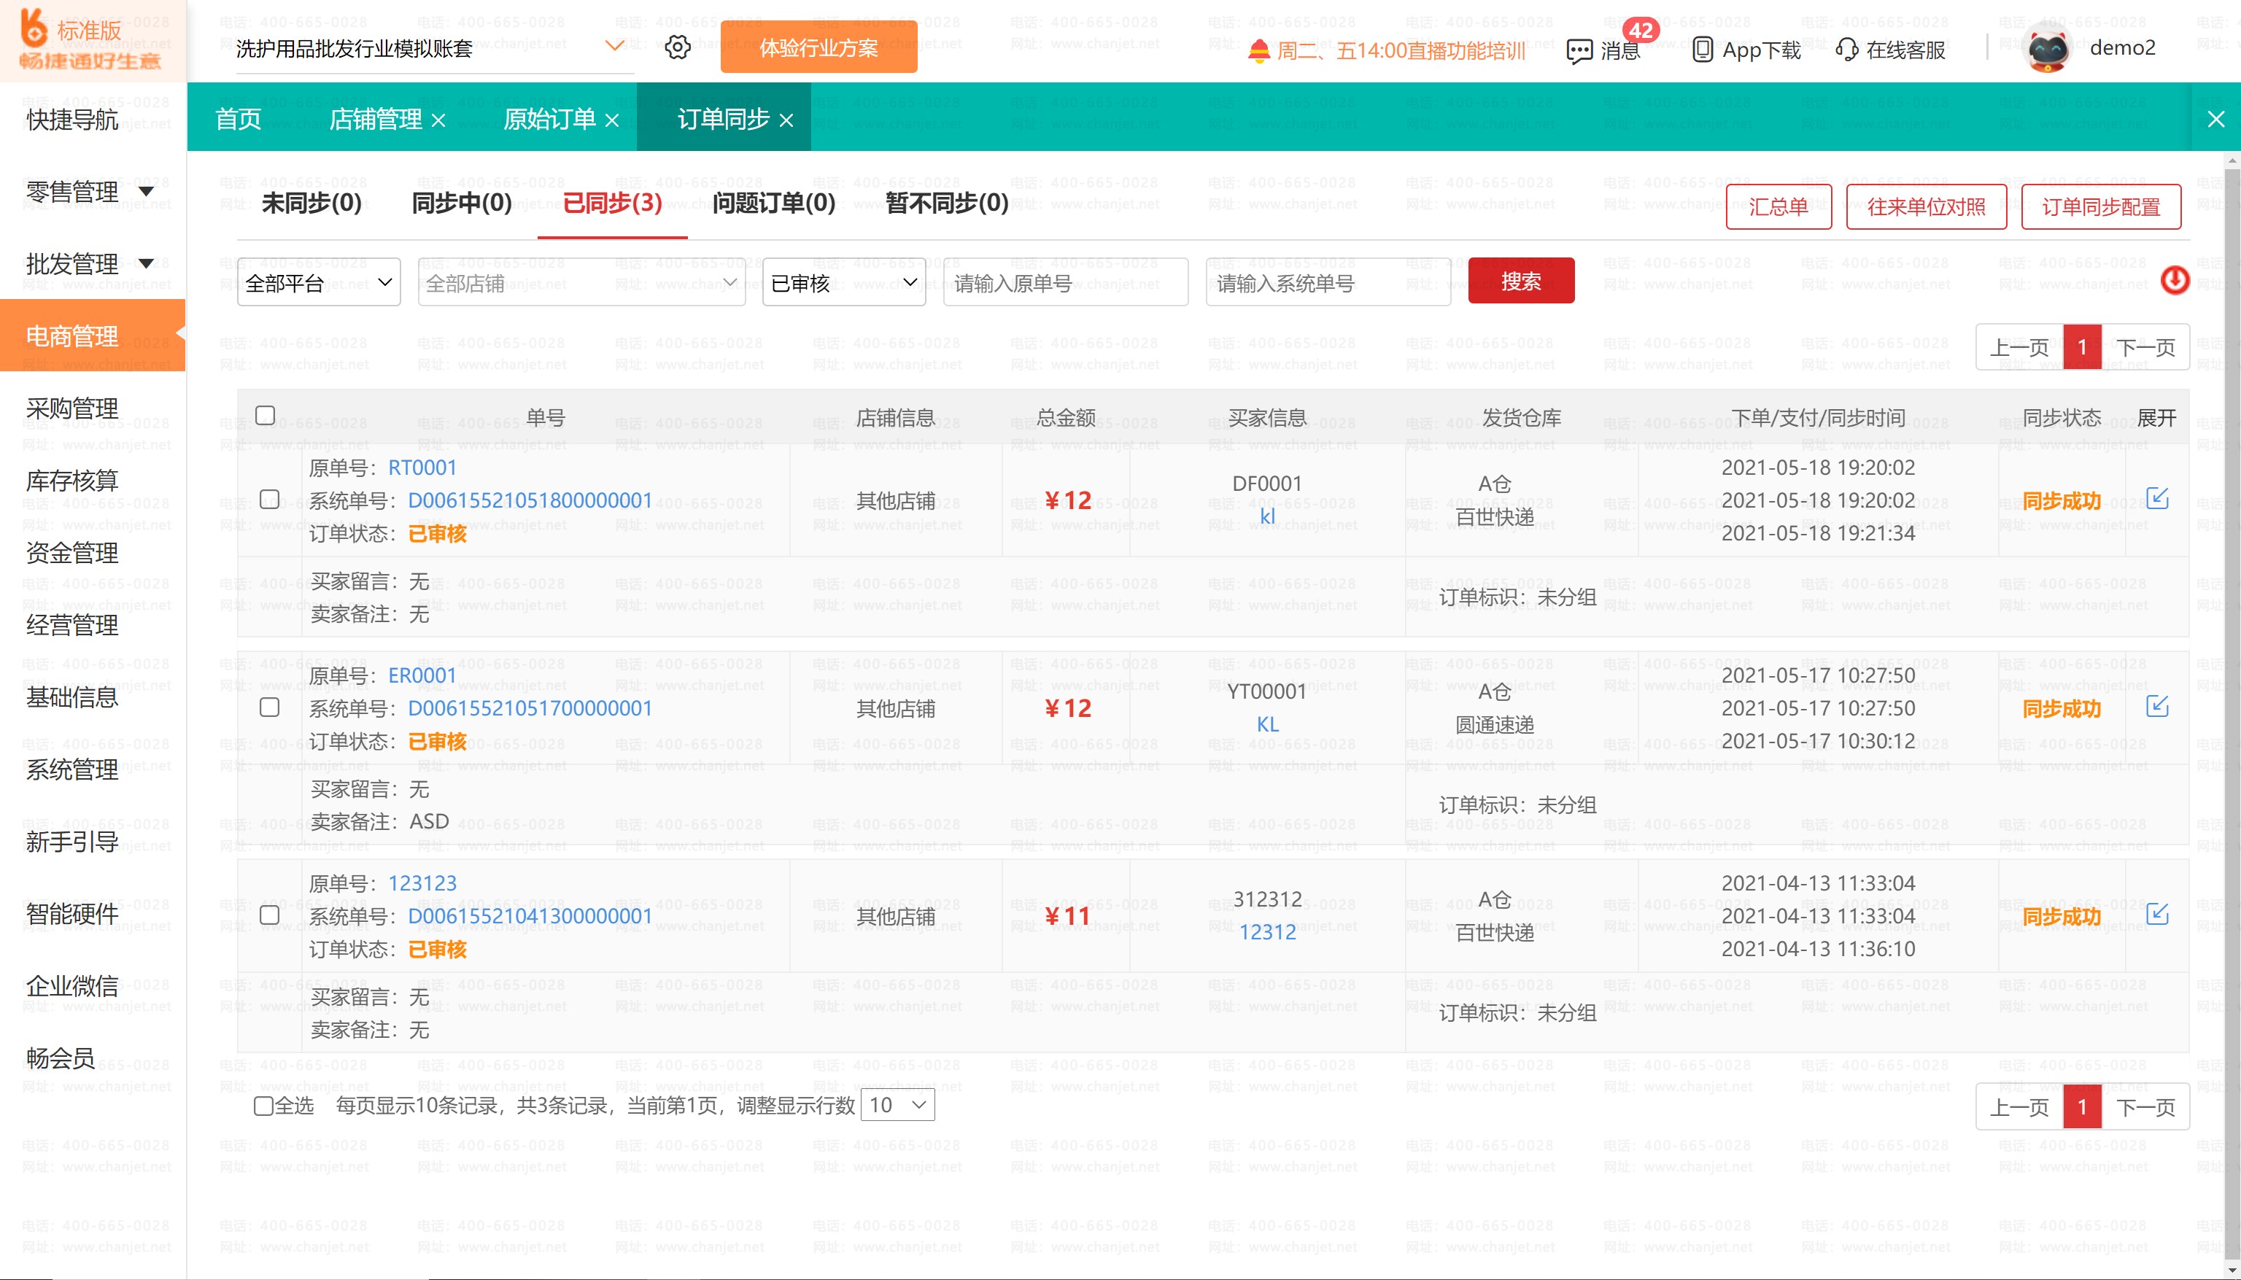This screenshot has width=2241, height=1280.
Task: Open the 往来单位对照 button
Action: click(1925, 207)
